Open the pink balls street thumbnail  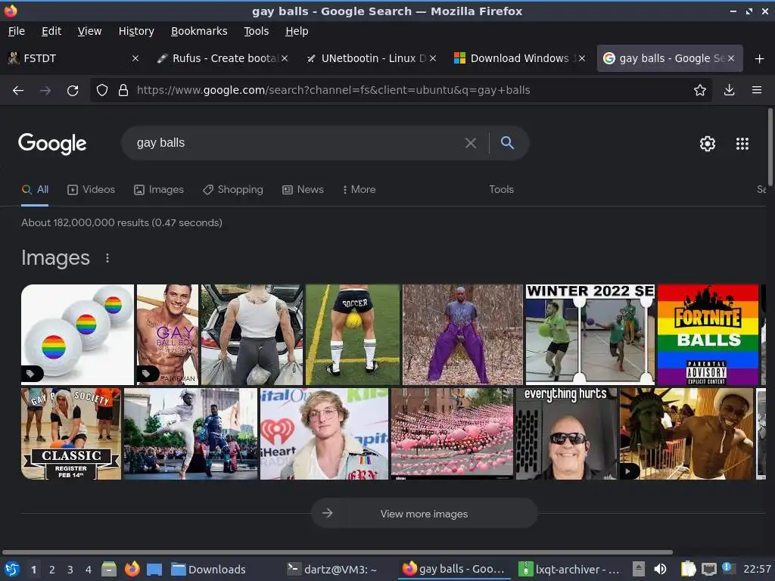[x=453, y=433]
